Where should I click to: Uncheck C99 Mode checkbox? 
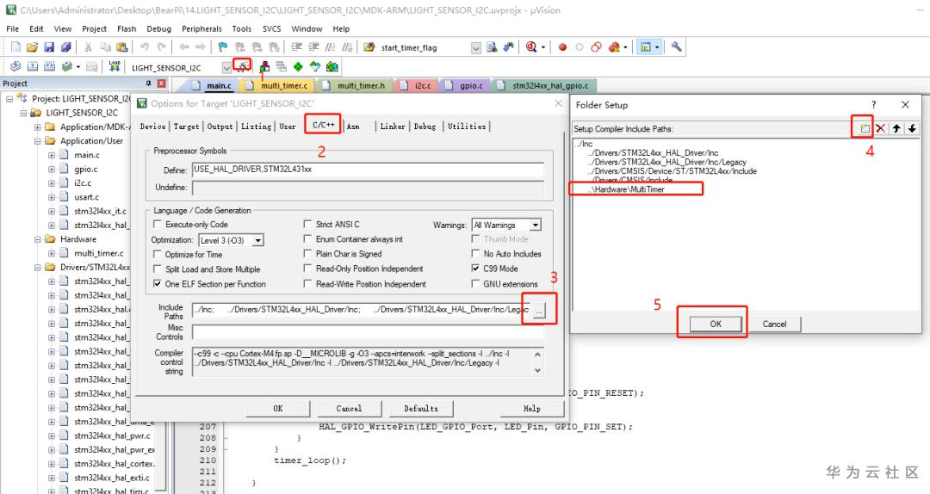pos(475,268)
